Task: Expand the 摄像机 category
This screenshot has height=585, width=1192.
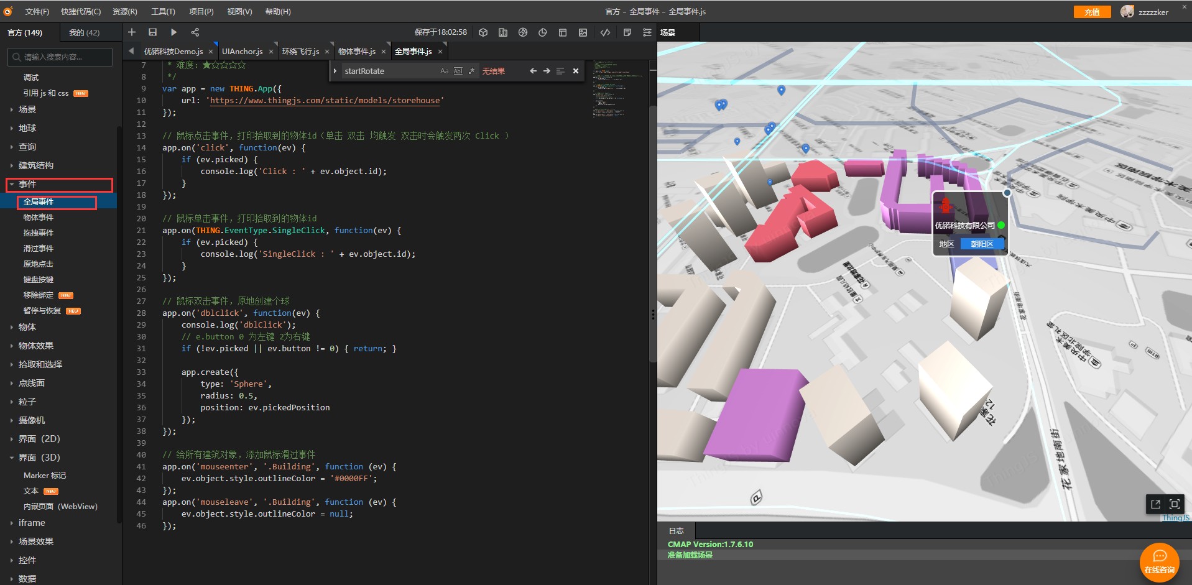Action: (31, 420)
